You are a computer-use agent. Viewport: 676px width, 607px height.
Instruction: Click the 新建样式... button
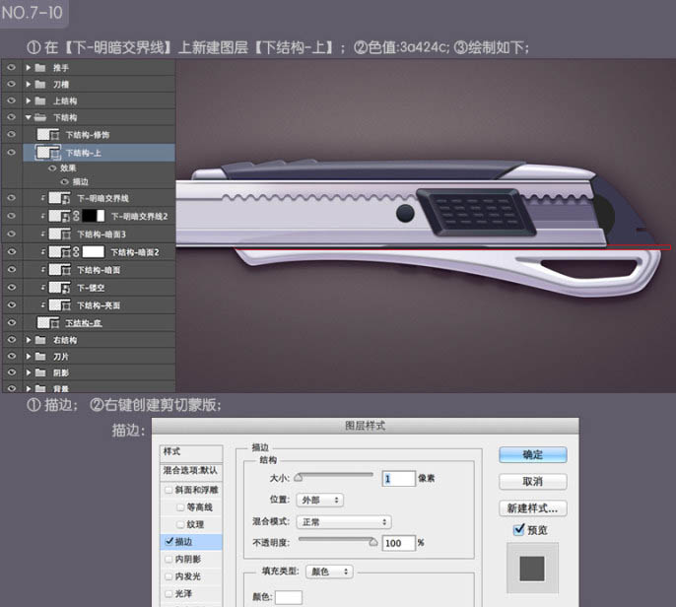[x=533, y=508]
